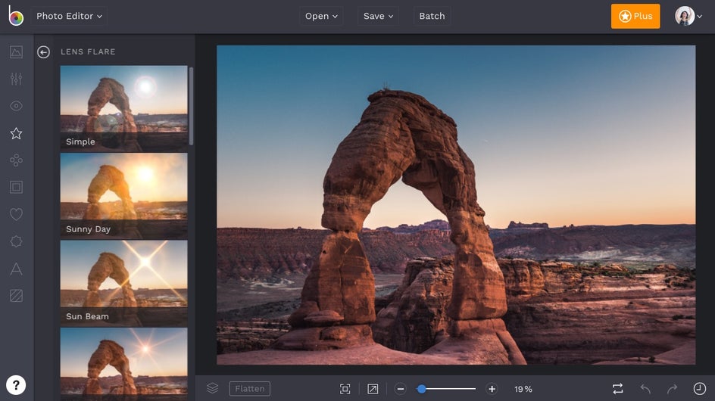Undo the last action

coord(645,389)
